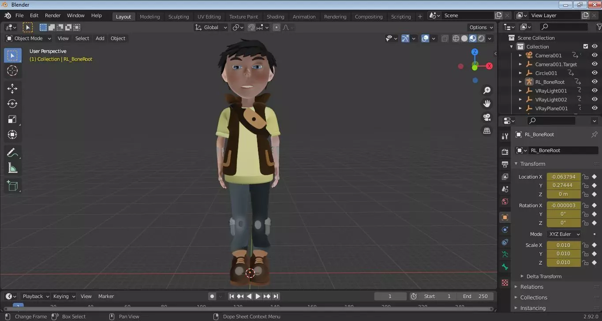Select the Rotate tool
This screenshot has height=321, width=602.
point(12,104)
